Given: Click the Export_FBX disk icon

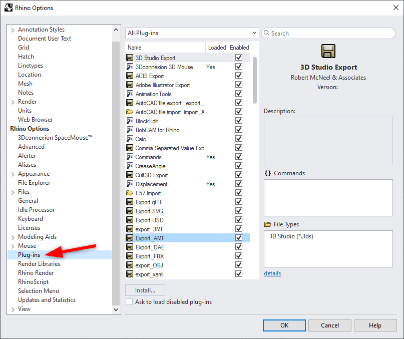Looking at the screenshot, I should [130, 256].
